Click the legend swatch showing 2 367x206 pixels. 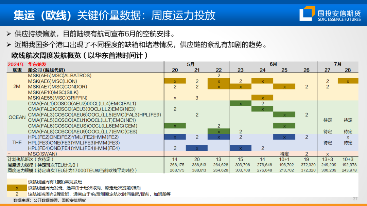point(17,194)
